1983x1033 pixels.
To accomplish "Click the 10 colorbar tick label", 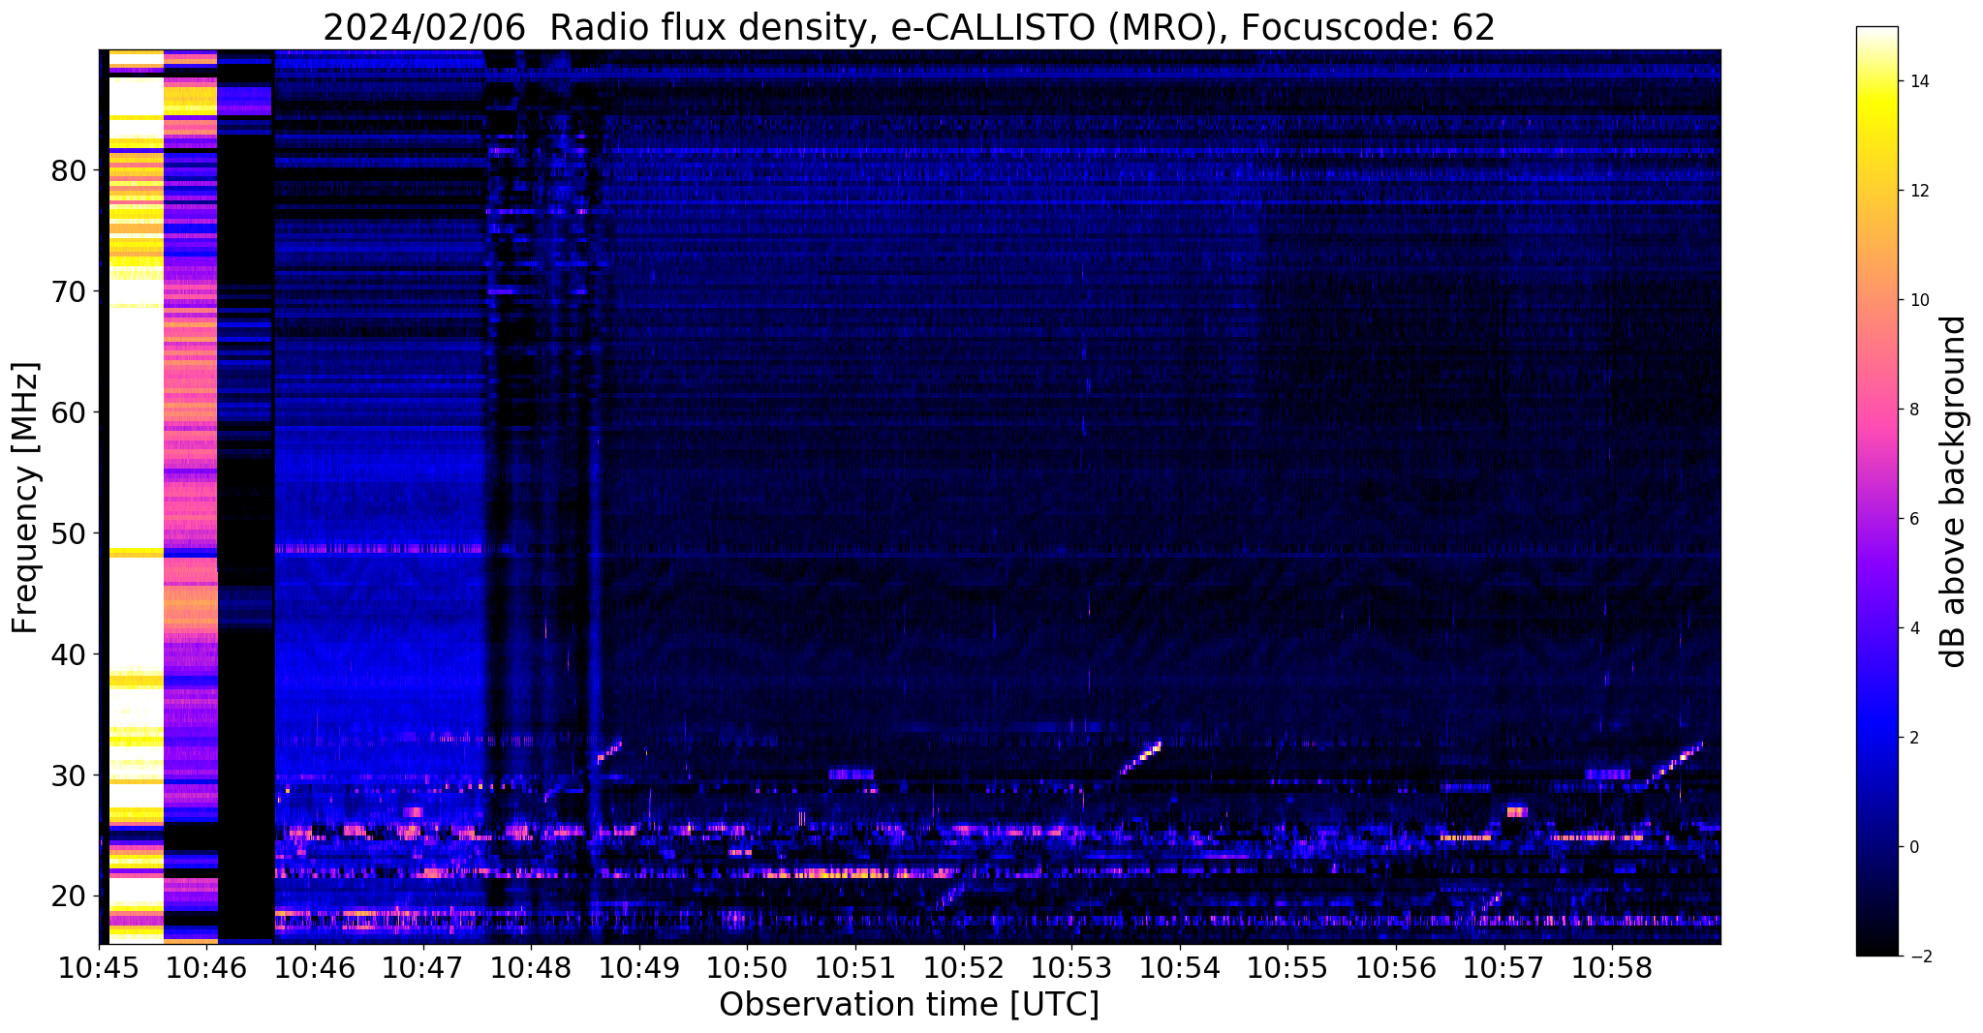I will (x=1918, y=300).
